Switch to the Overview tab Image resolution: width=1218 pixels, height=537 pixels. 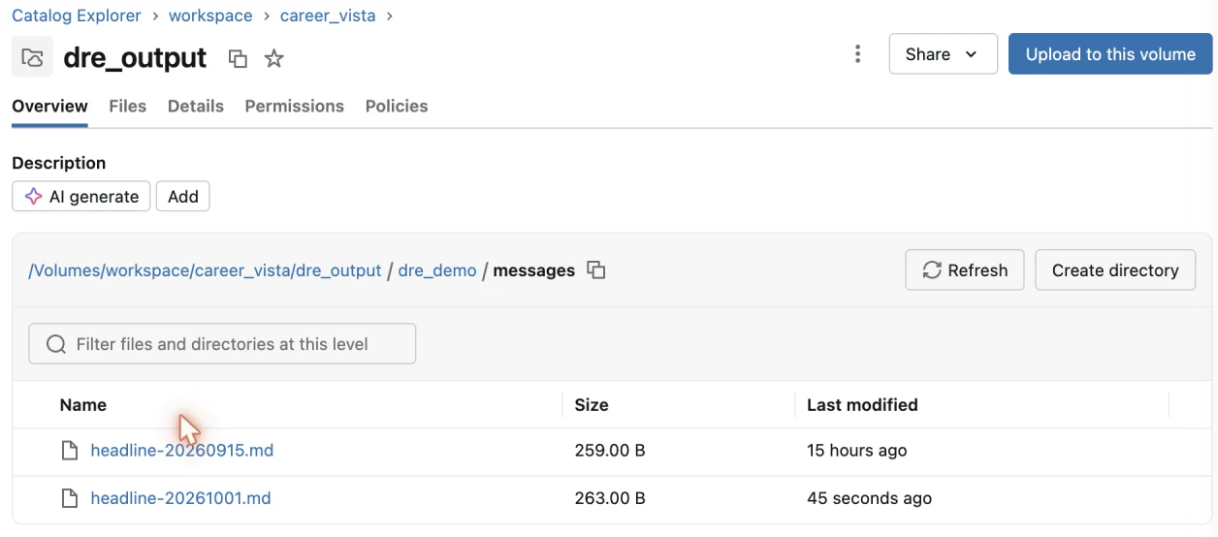click(49, 107)
